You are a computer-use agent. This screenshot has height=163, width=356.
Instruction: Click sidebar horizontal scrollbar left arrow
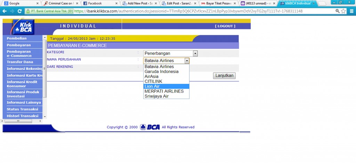pyautogui.click(x=3, y=121)
